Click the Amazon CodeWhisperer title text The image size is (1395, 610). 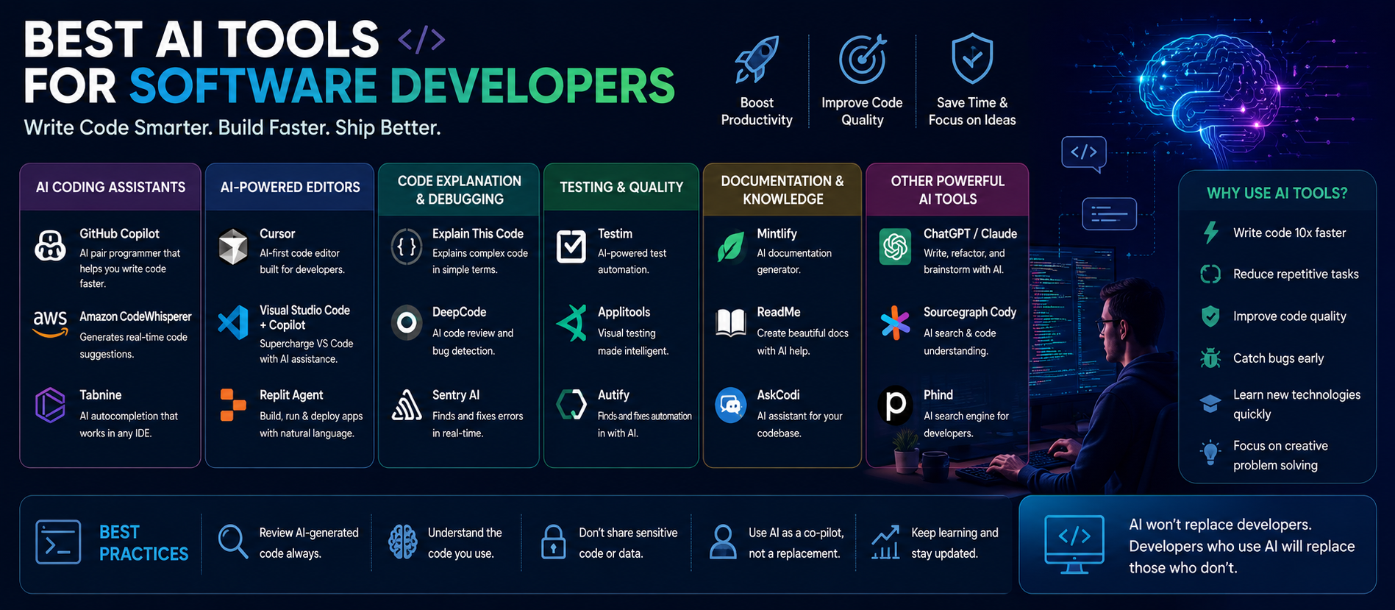click(135, 316)
